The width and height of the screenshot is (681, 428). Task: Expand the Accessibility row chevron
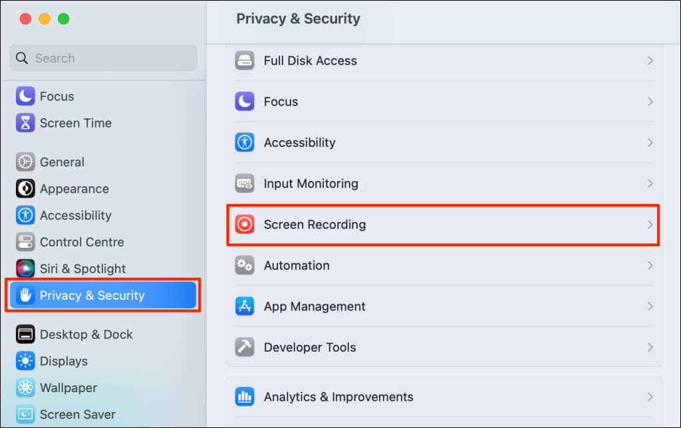(650, 143)
